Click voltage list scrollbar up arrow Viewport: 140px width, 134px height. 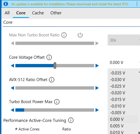(139, 72)
